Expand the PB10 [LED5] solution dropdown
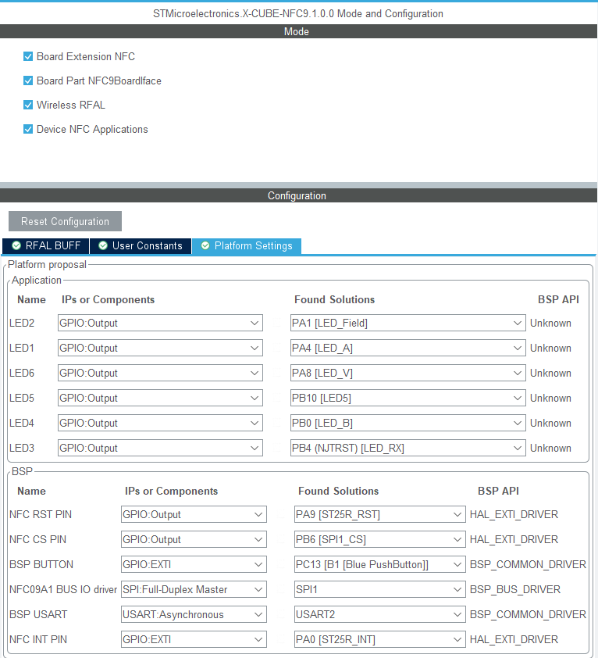The width and height of the screenshot is (598, 658). pyautogui.click(x=408, y=398)
